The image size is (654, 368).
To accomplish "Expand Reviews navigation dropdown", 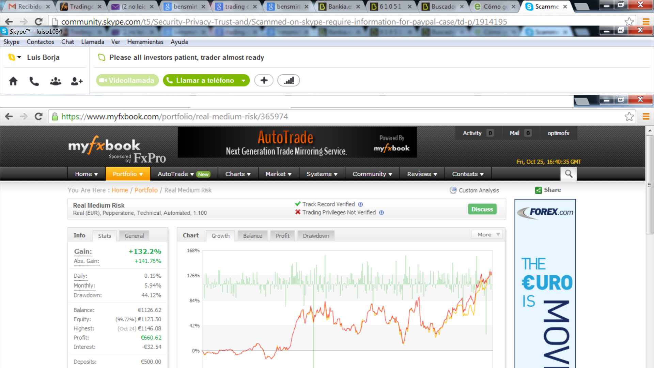I will (x=422, y=174).
